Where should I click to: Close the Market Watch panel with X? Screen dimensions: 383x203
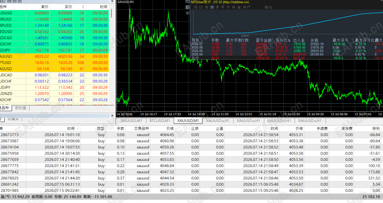click(x=112, y=1)
